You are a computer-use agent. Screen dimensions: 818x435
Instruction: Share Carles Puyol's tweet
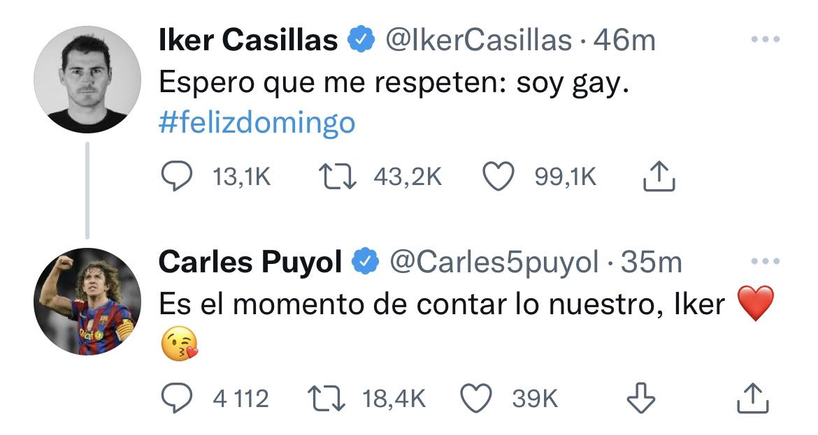[x=753, y=399]
